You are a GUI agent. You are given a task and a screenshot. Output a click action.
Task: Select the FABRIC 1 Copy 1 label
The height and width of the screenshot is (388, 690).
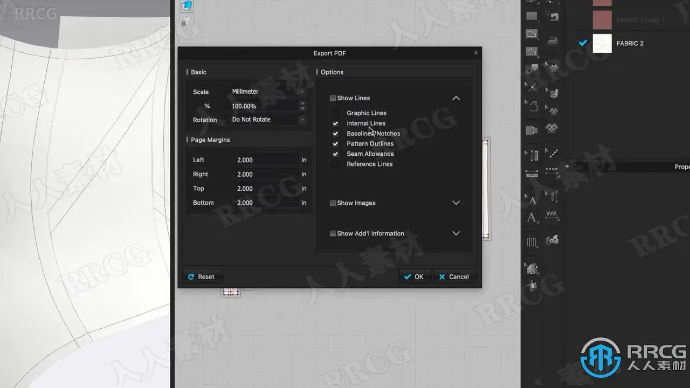tap(640, 20)
